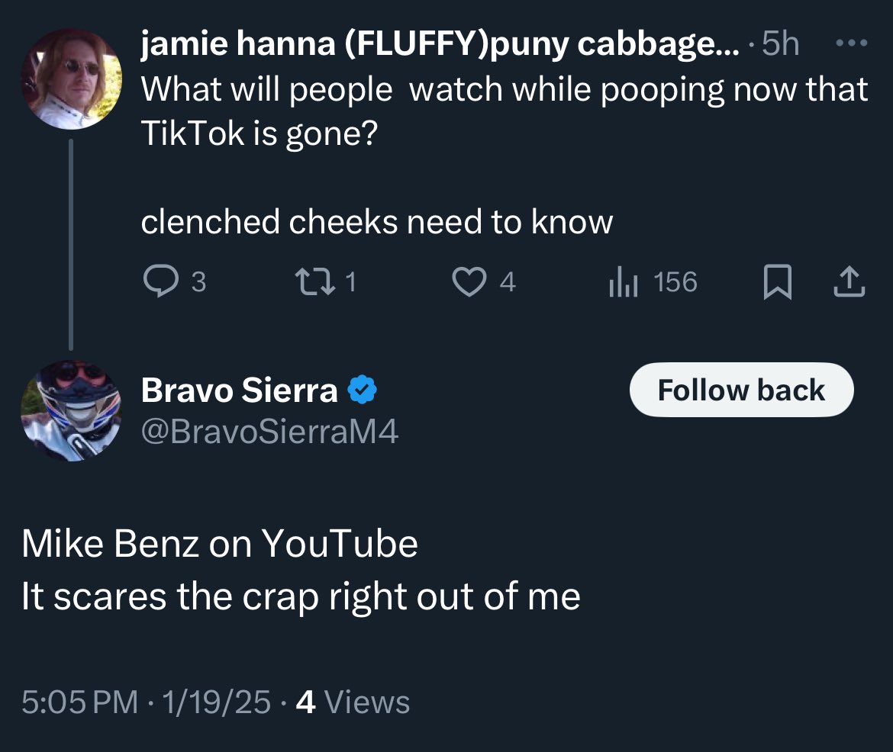893x752 pixels.
Task: Click the 'clenched cheeks need to know' text
Action: (376, 222)
